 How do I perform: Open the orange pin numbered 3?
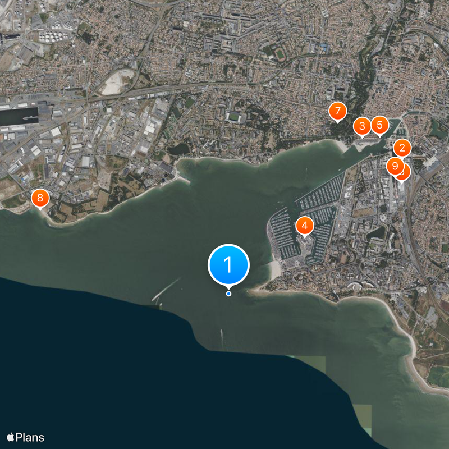362,126
